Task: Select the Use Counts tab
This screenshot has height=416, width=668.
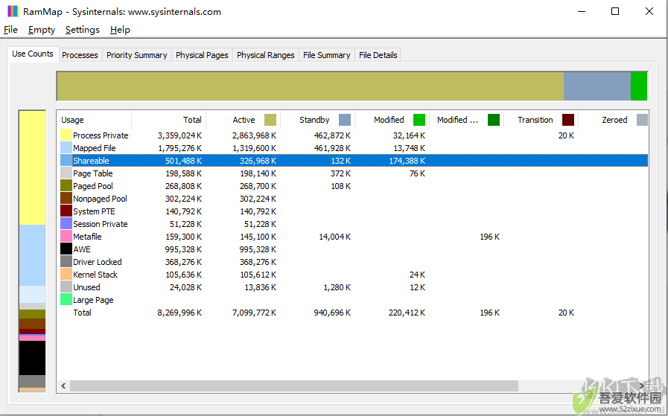Action: click(x=33, y=54)
